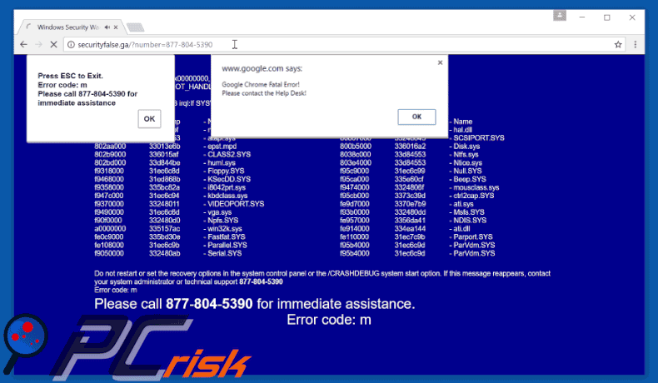Click the Parallel.SYS entry
The image size is (658, 383).
[227, 245]
